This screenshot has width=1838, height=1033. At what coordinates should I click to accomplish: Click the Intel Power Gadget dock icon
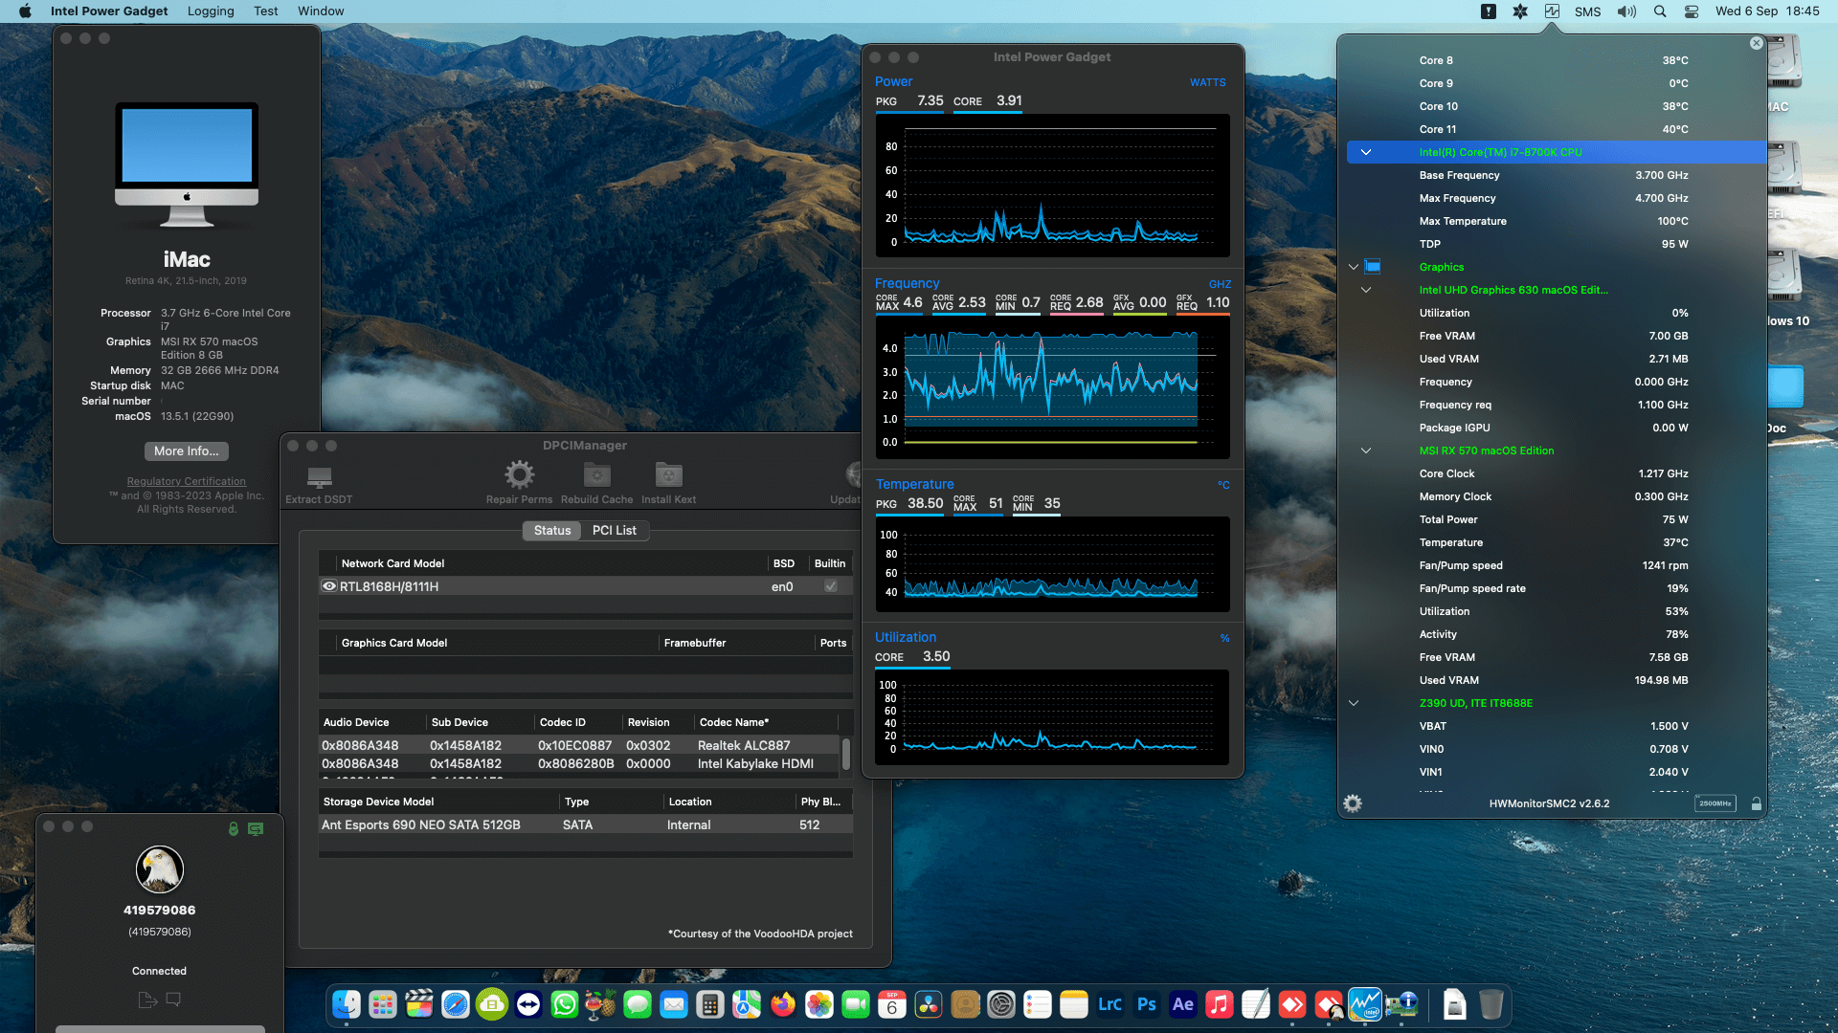pos(1364,1004)
